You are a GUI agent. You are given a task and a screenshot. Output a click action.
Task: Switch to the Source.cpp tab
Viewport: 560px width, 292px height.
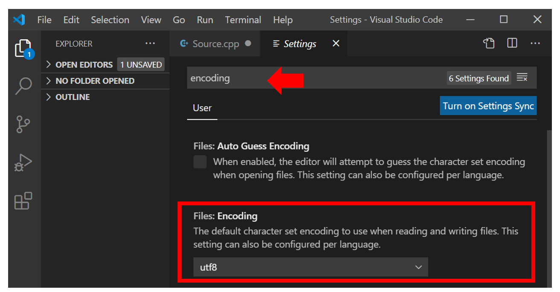[215, 44]
